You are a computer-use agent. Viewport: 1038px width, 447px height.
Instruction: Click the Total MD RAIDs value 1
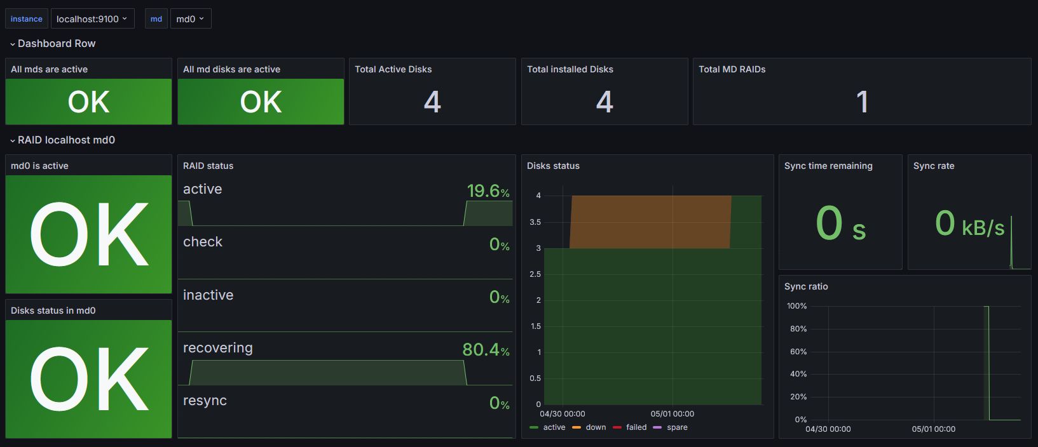tap(862, 102)
